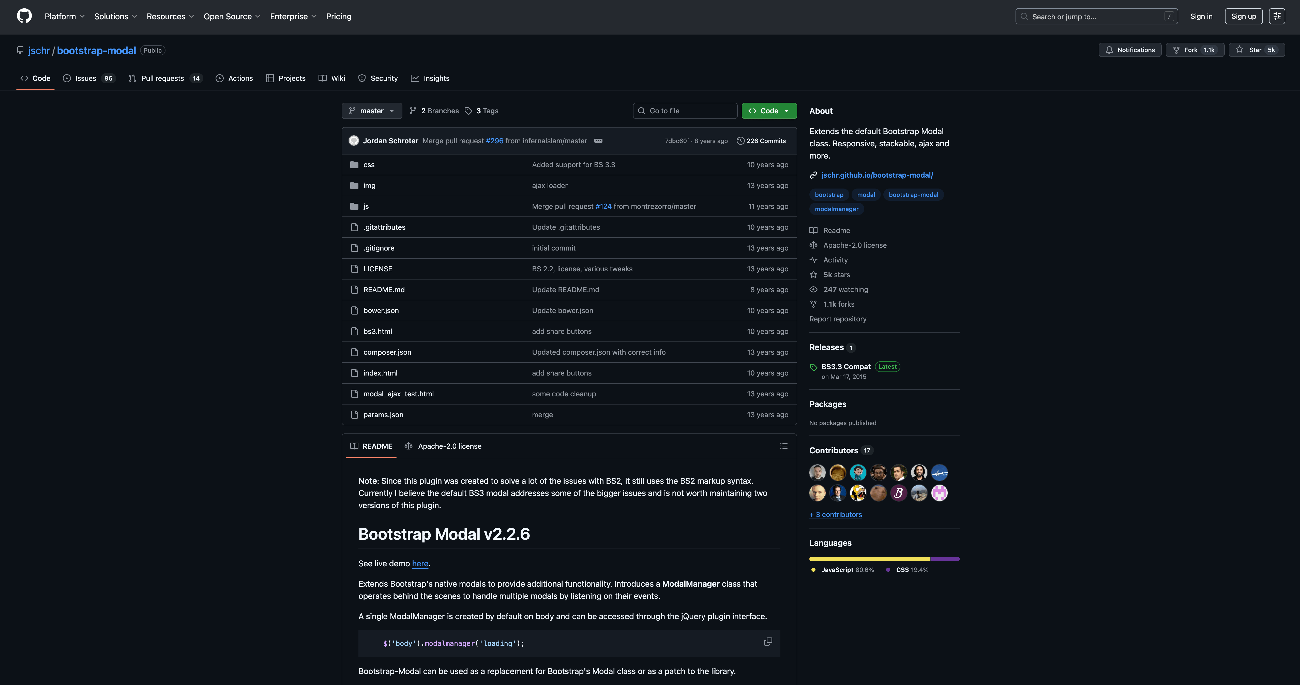Click the GitHub logo icon
The image size is (1300, 685).
point(24,16)
